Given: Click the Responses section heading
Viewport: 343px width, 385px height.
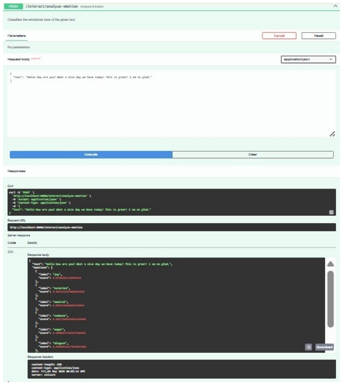Looking at the screenshot, I should (16, 171).
